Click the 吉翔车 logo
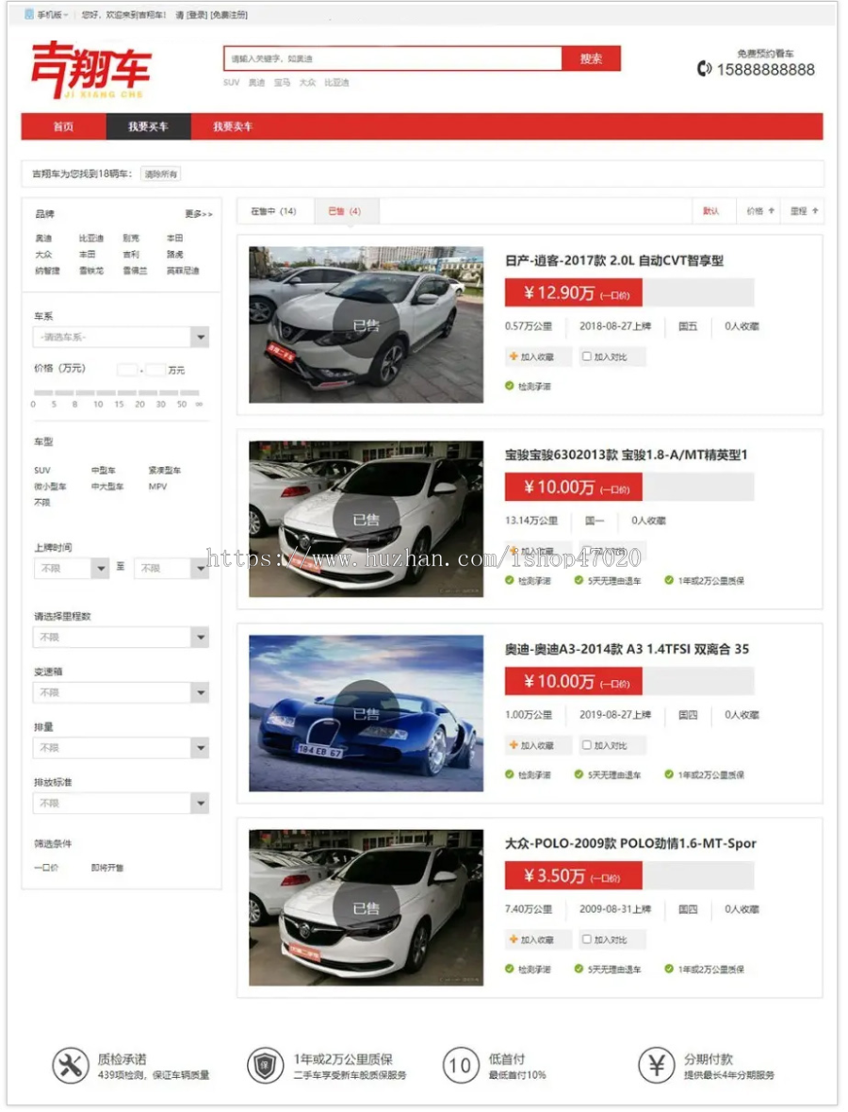 point(90,70)
